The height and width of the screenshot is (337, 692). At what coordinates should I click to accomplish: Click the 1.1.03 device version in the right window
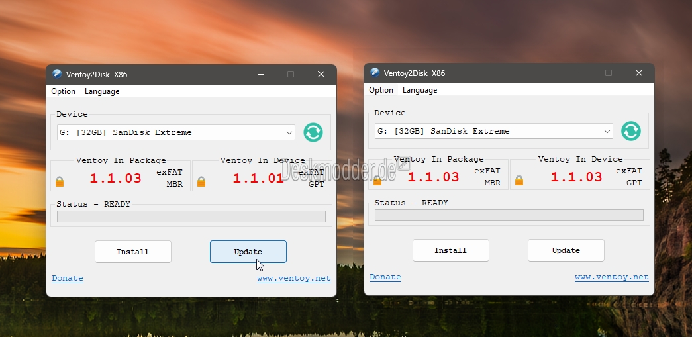click(x=576, y=177)
